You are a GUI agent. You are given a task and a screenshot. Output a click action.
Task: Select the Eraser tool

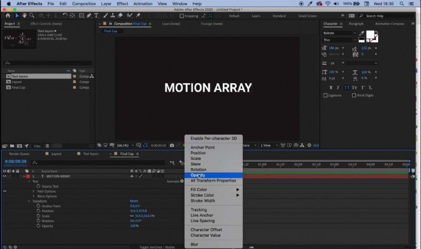[121, 16]
